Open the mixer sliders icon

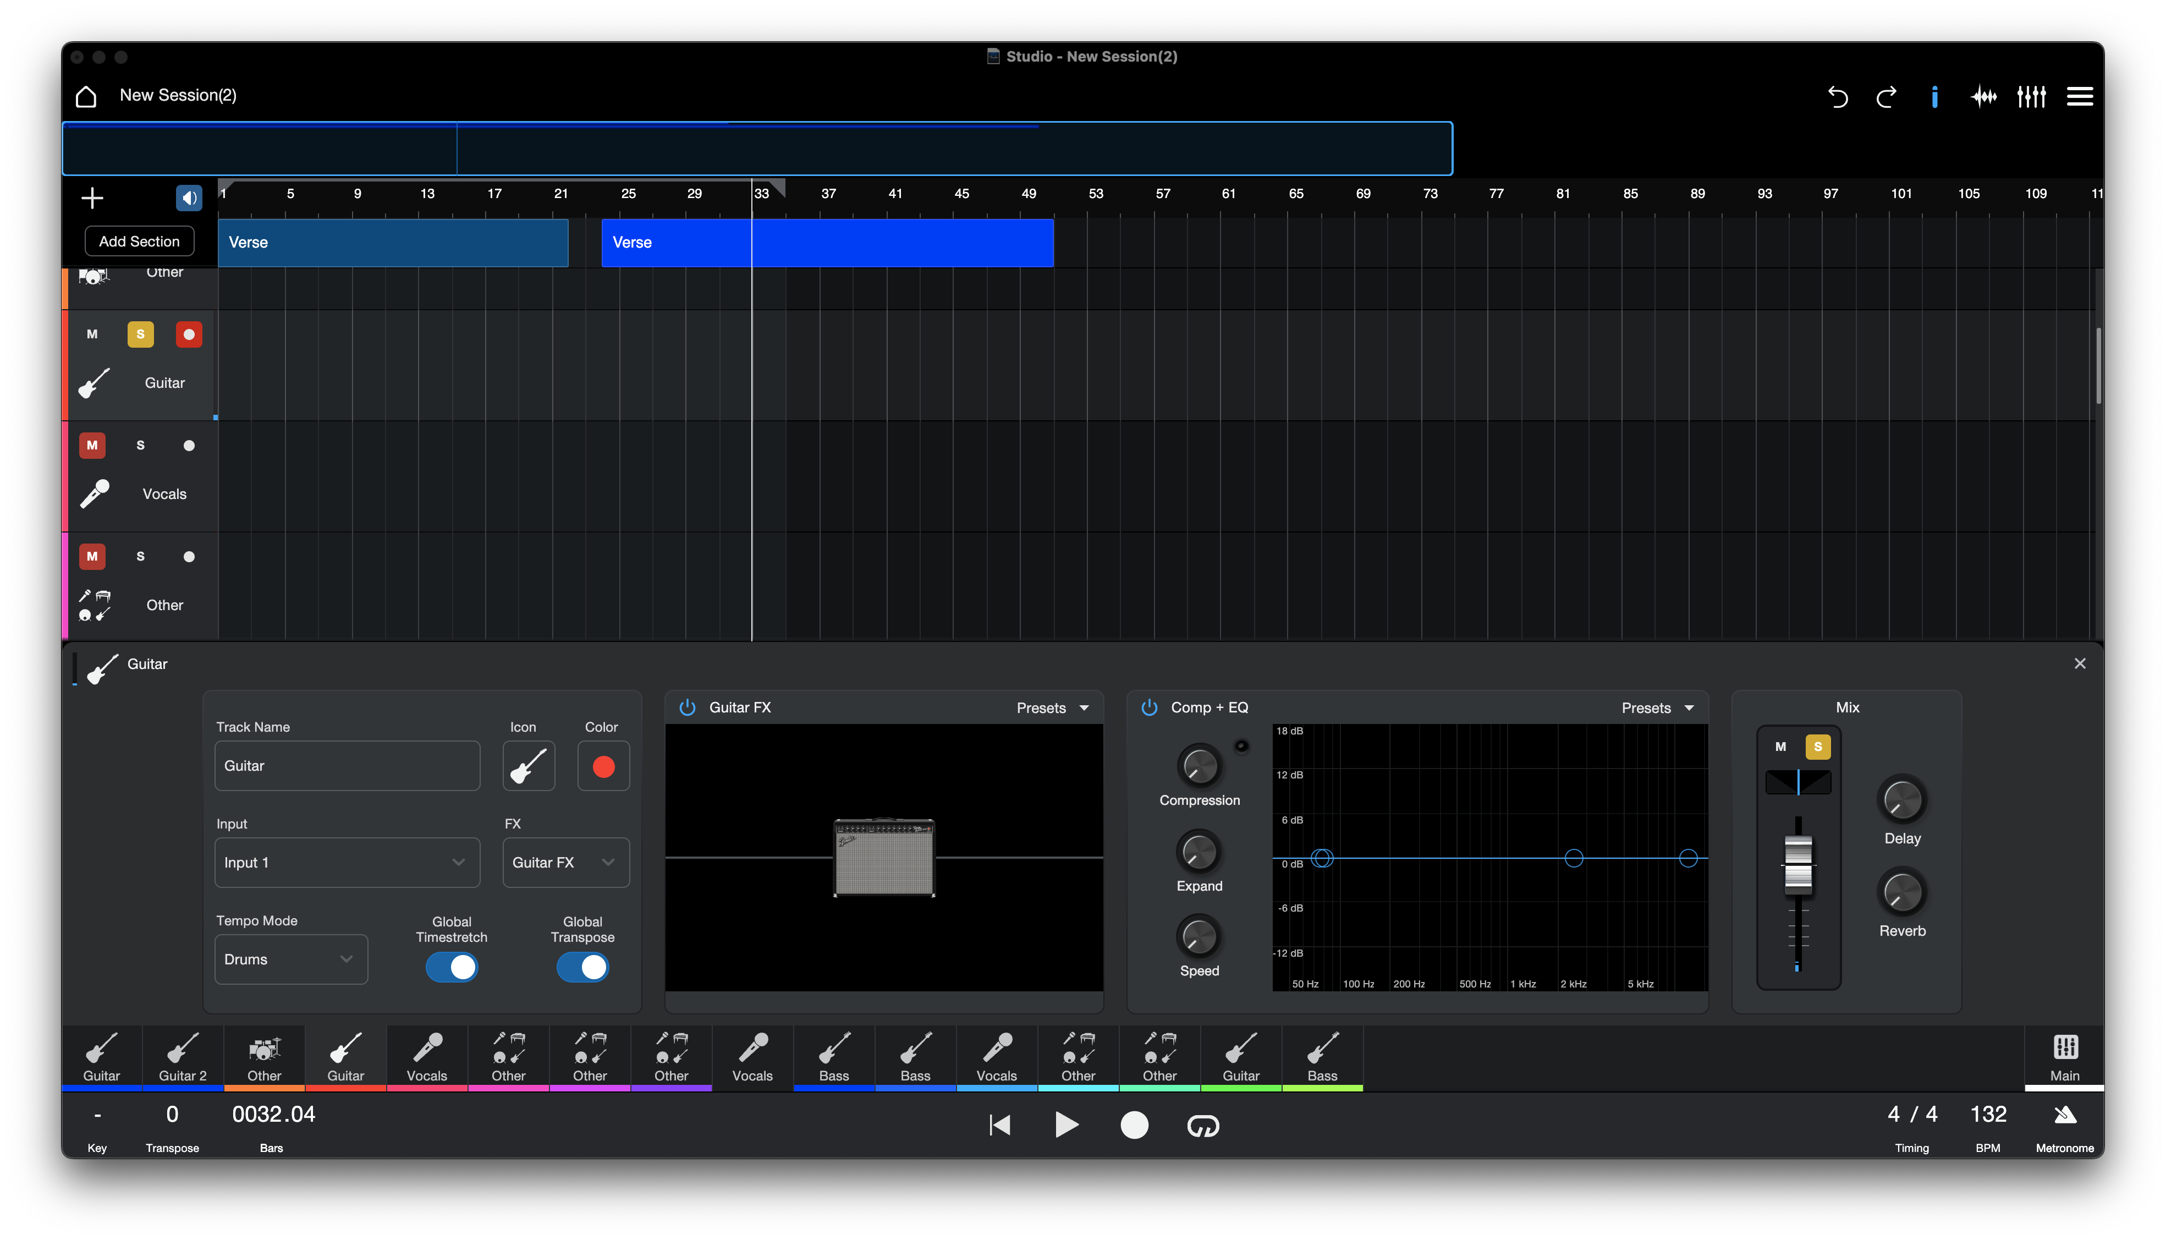[x=2031, y=97]
